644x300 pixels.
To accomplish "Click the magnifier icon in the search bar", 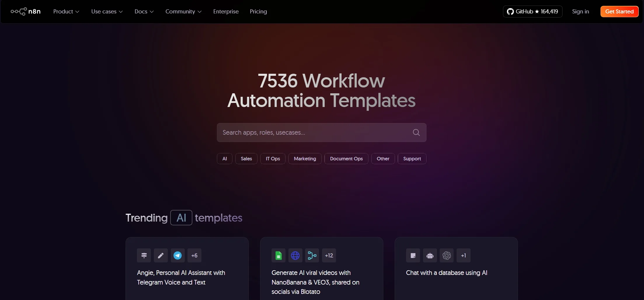I will pyautogui.click(x=416, y=133).
